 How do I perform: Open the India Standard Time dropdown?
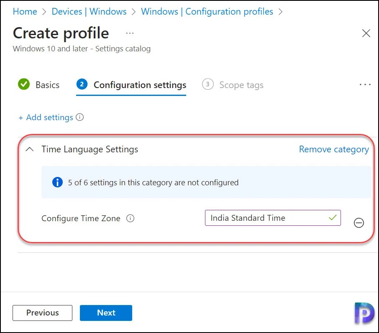point(272,218)
